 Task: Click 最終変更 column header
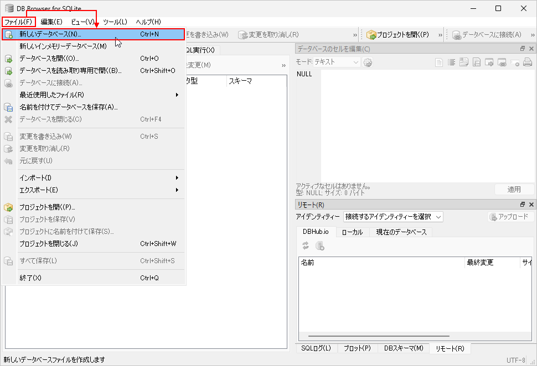(x=493, y=263)
